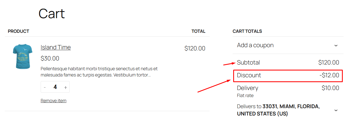Increase quantity with the plus button
The image size is (349, 122).
coord(65,87)
